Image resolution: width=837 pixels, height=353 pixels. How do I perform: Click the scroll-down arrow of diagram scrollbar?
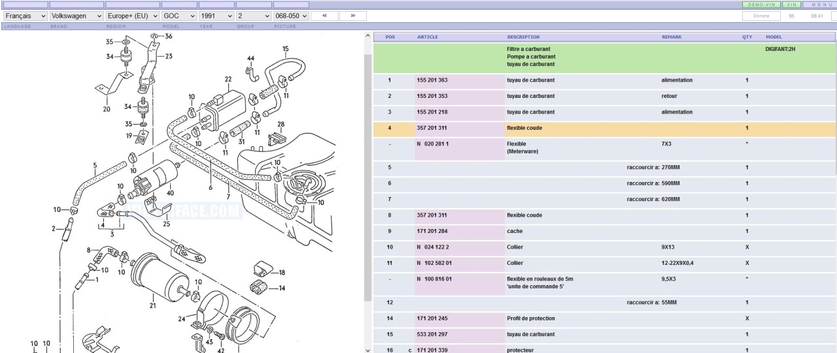(367, 349)
